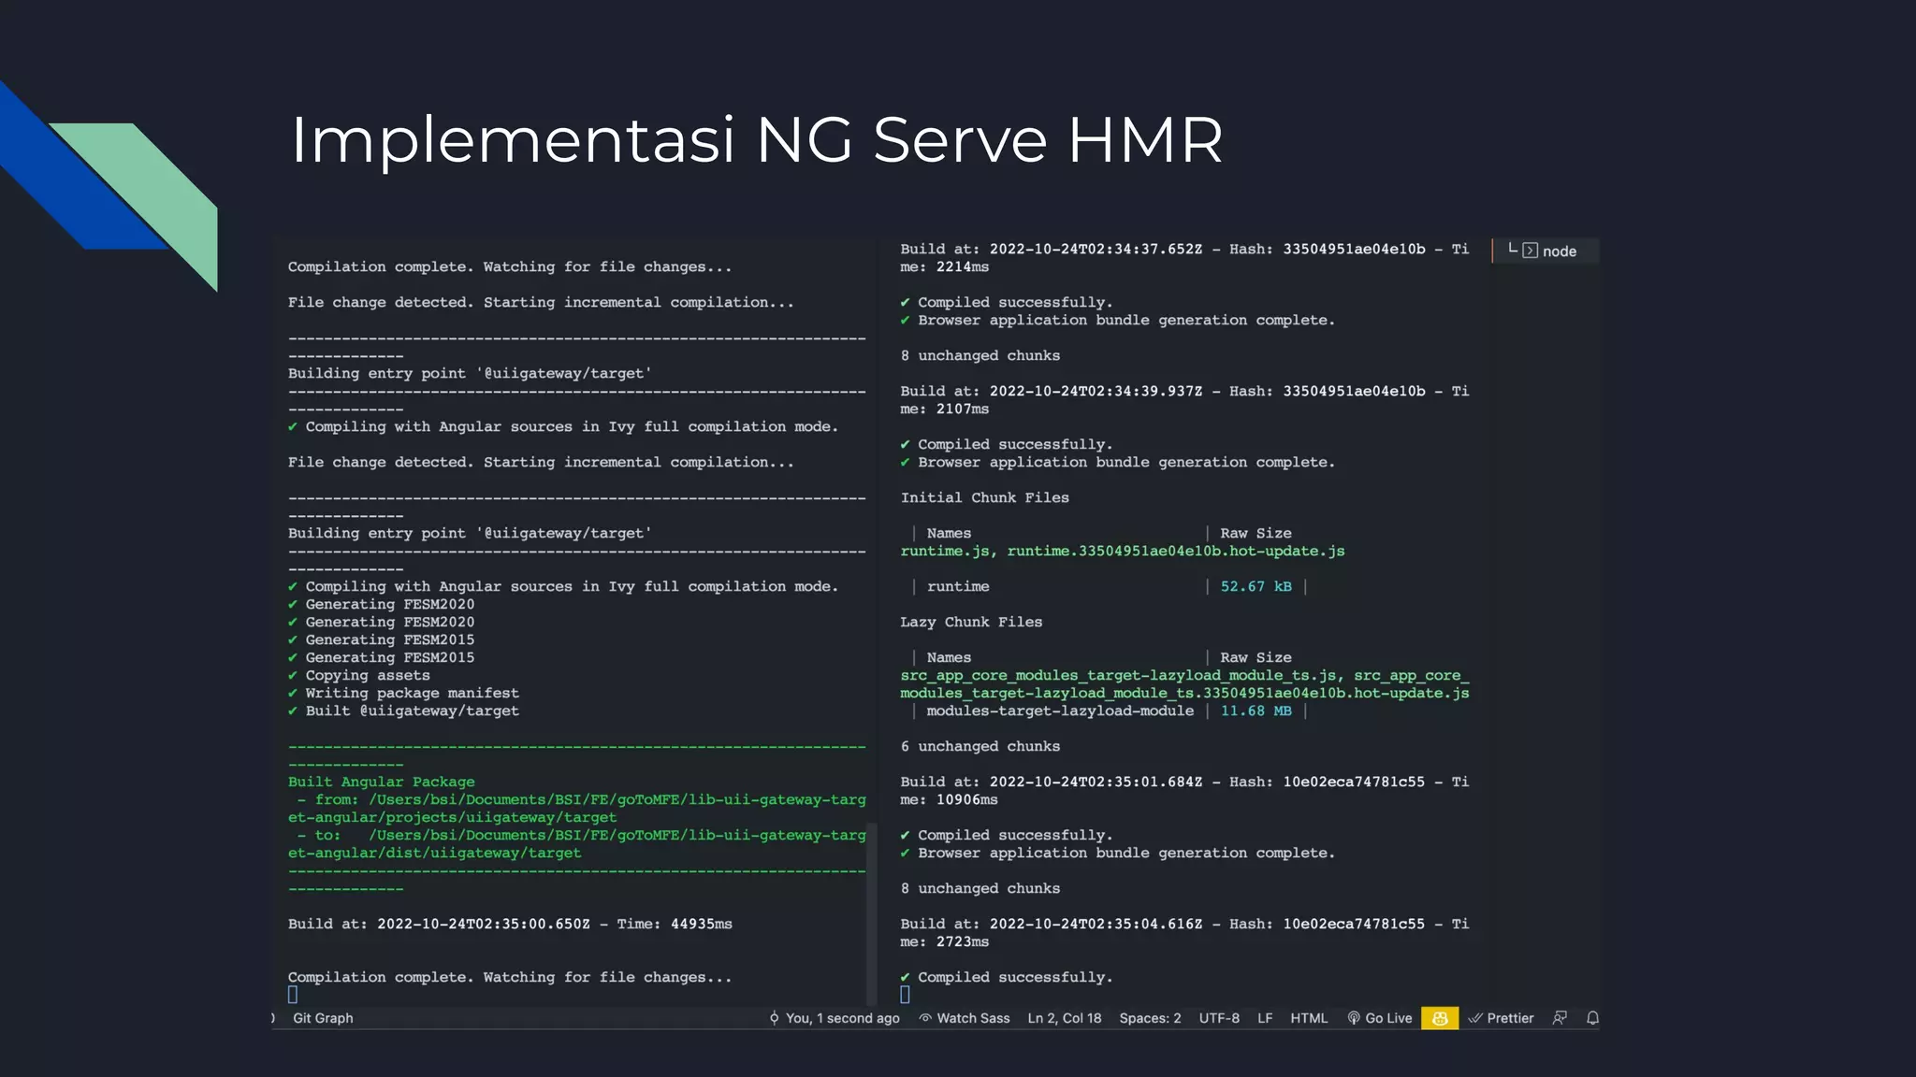Screen dimensions: 1916x1077
Task: Click the collapsed panel chevron left of Git Graph
Action: coord(273,1018)
